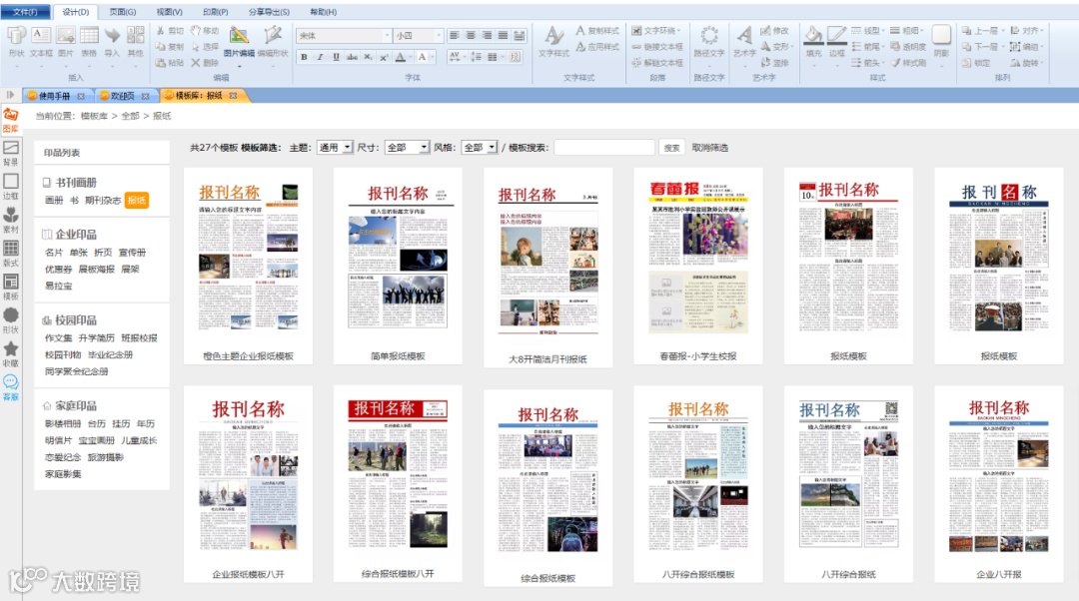
Task: Switch to 使用手册 document tab
Action: [55, 96]
